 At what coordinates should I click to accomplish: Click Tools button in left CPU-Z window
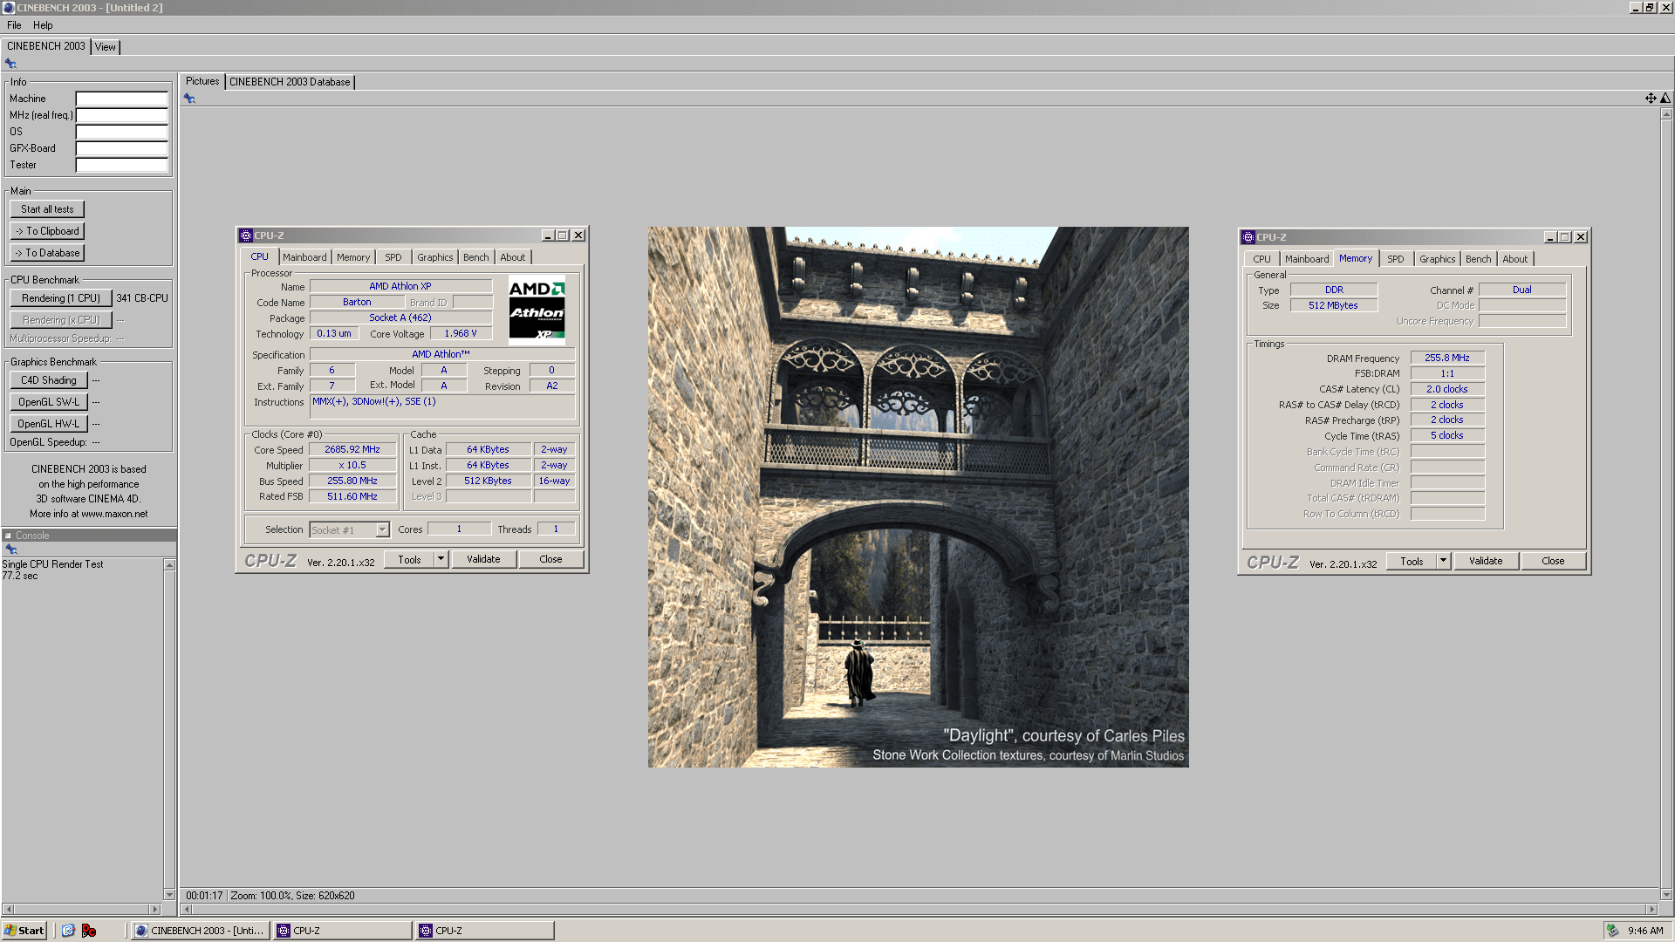point(409,560)
